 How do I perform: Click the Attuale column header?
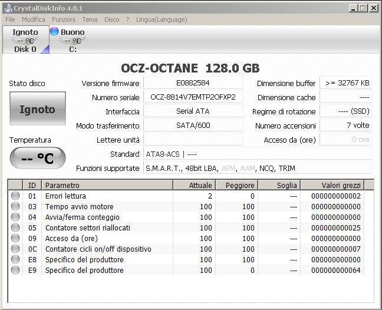(x=194, y=185)
